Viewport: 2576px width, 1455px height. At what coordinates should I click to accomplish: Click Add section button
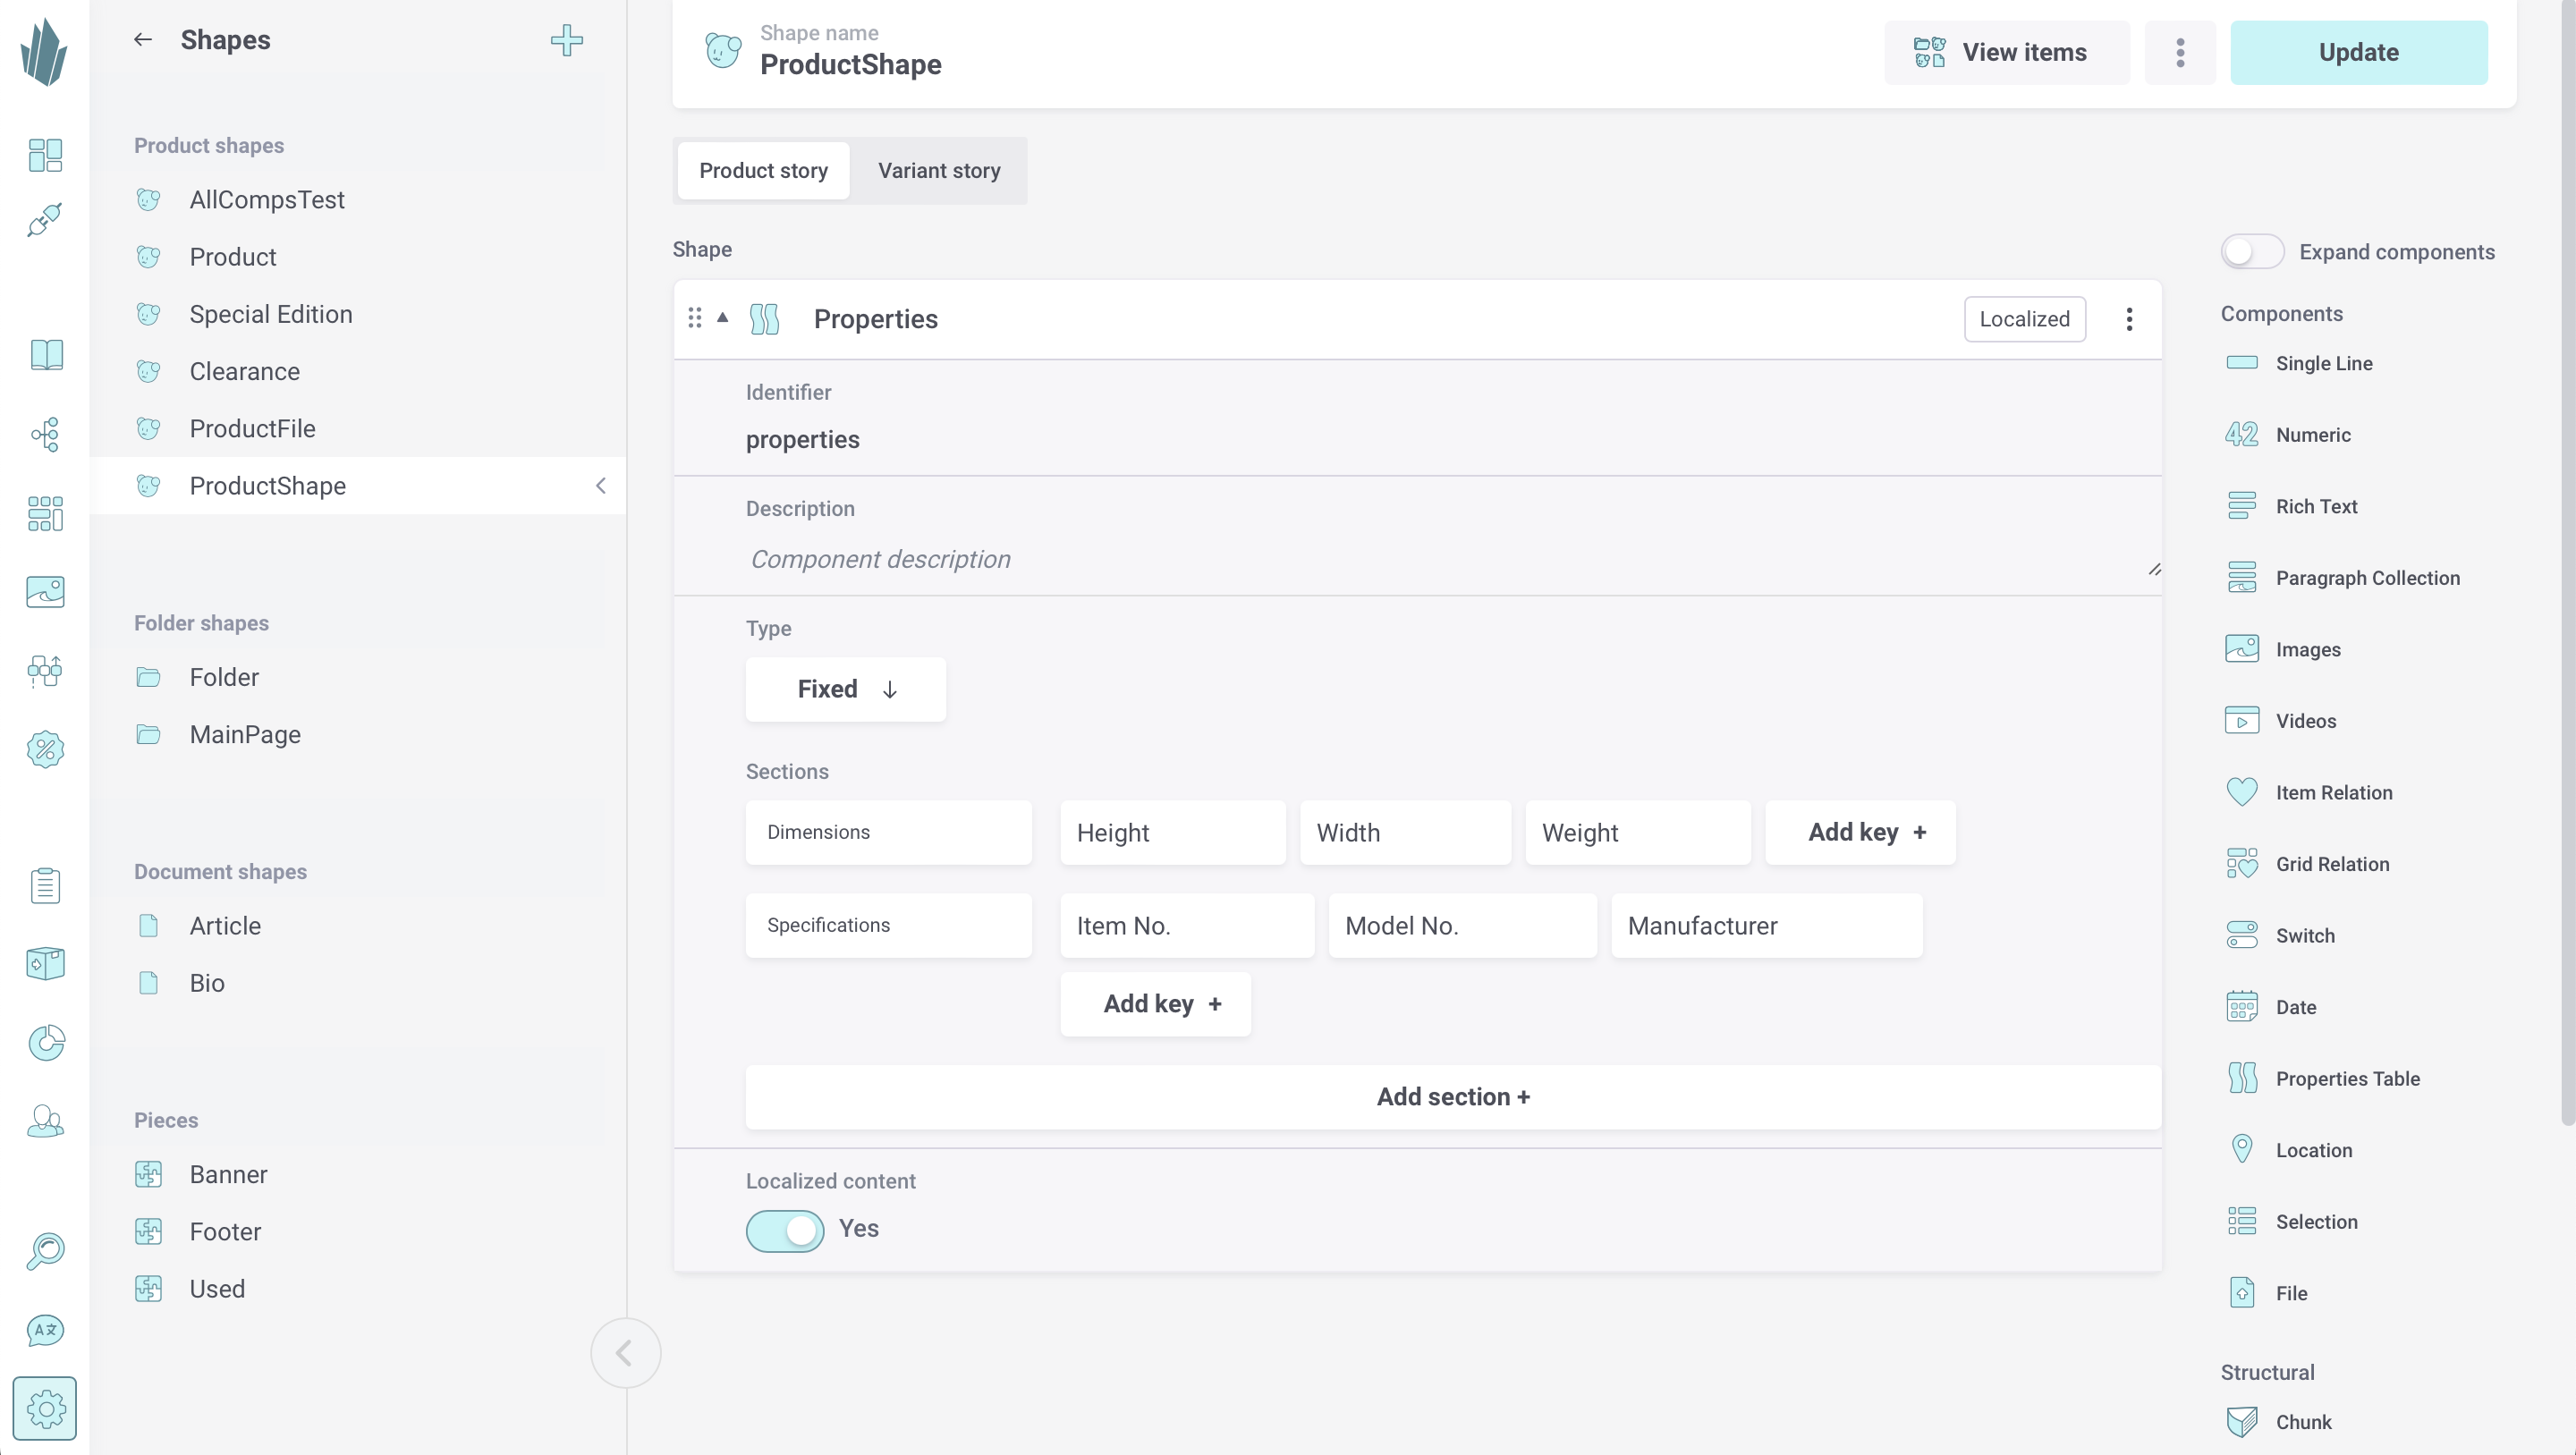coord(1453,1096)
